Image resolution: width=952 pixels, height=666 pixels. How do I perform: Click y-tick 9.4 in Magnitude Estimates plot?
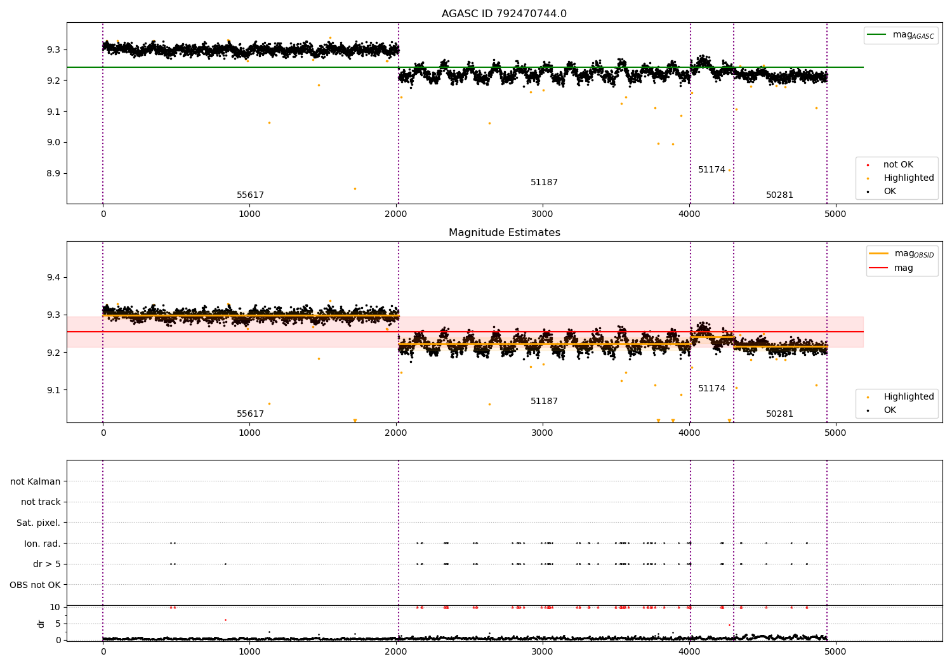click(53, 278)
